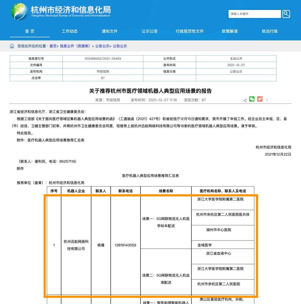Open the 依法行政 navigation tab
301x304 pixels.
[270, 31]
